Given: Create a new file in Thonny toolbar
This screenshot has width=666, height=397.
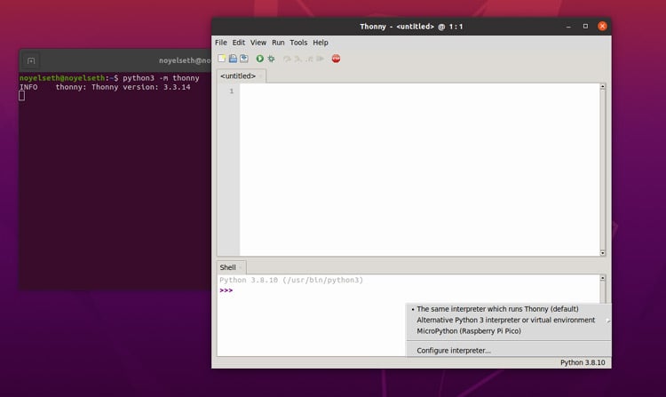Looking at the screenshot, I should coord(221,59).
